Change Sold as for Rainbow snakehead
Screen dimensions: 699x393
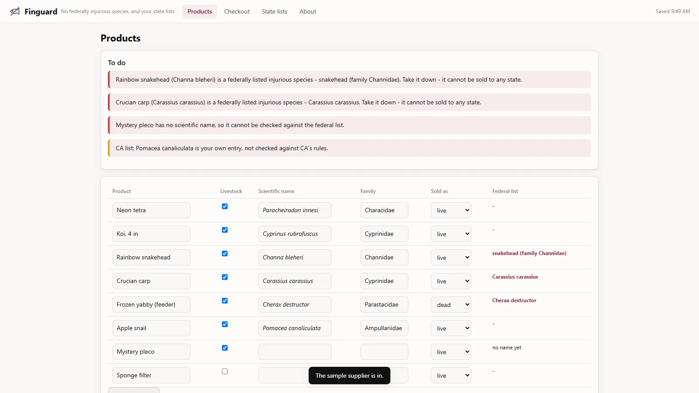tap(451, 258)
